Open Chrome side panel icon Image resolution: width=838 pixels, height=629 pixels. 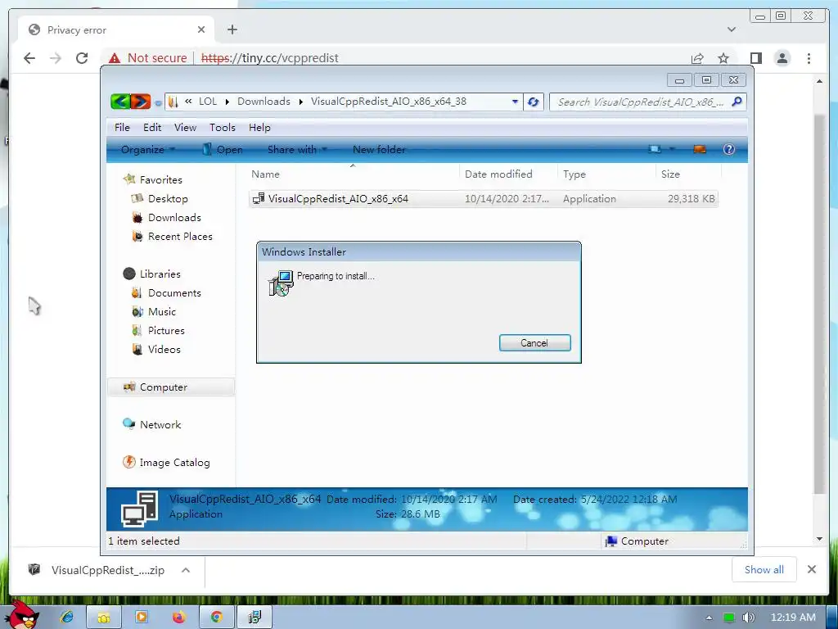click(755, 58)
